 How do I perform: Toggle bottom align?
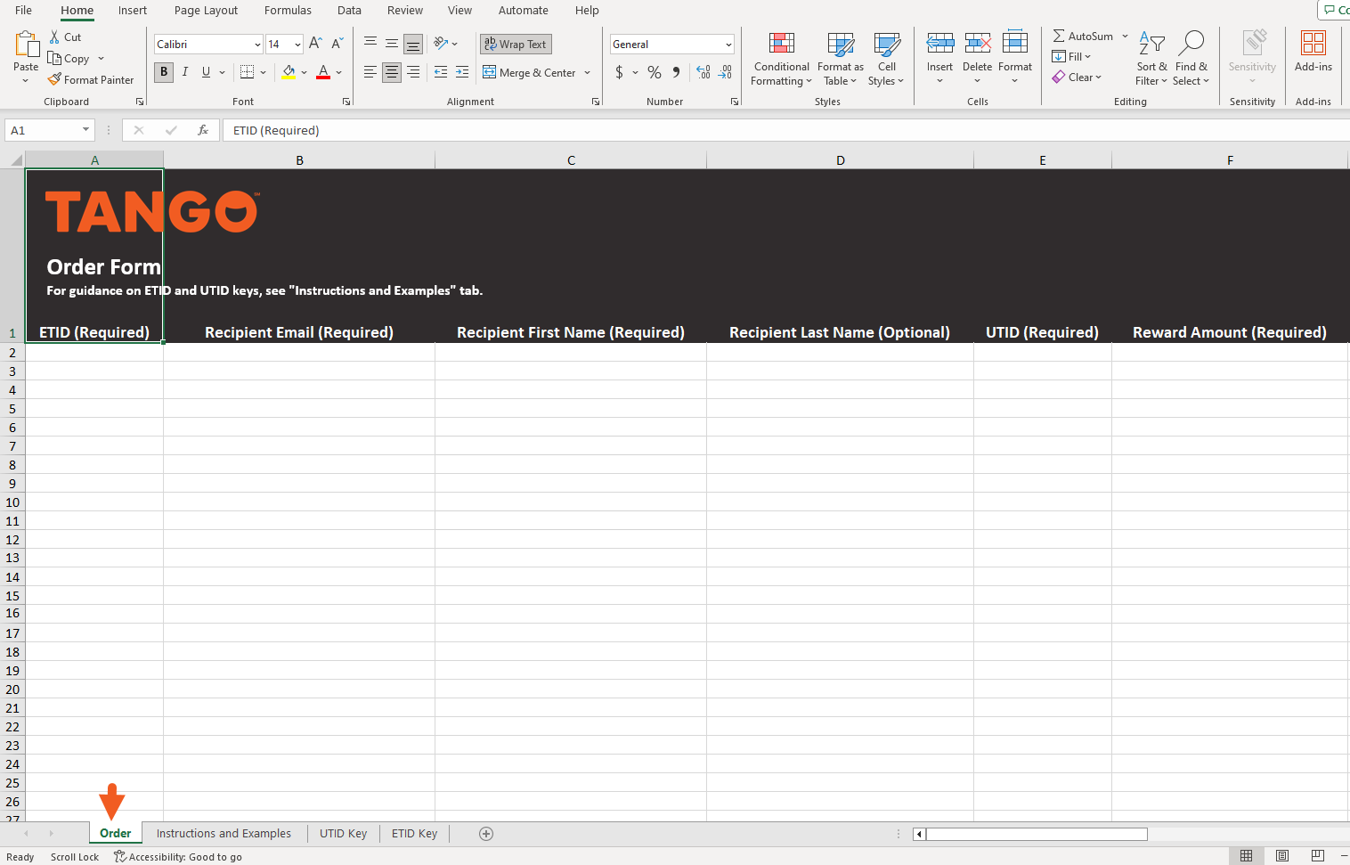pyautogui.click(x=413, y=44)
